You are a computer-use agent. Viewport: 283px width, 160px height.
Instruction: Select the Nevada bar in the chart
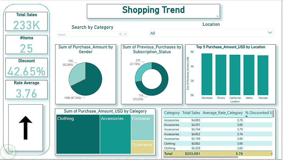(263, 75)
